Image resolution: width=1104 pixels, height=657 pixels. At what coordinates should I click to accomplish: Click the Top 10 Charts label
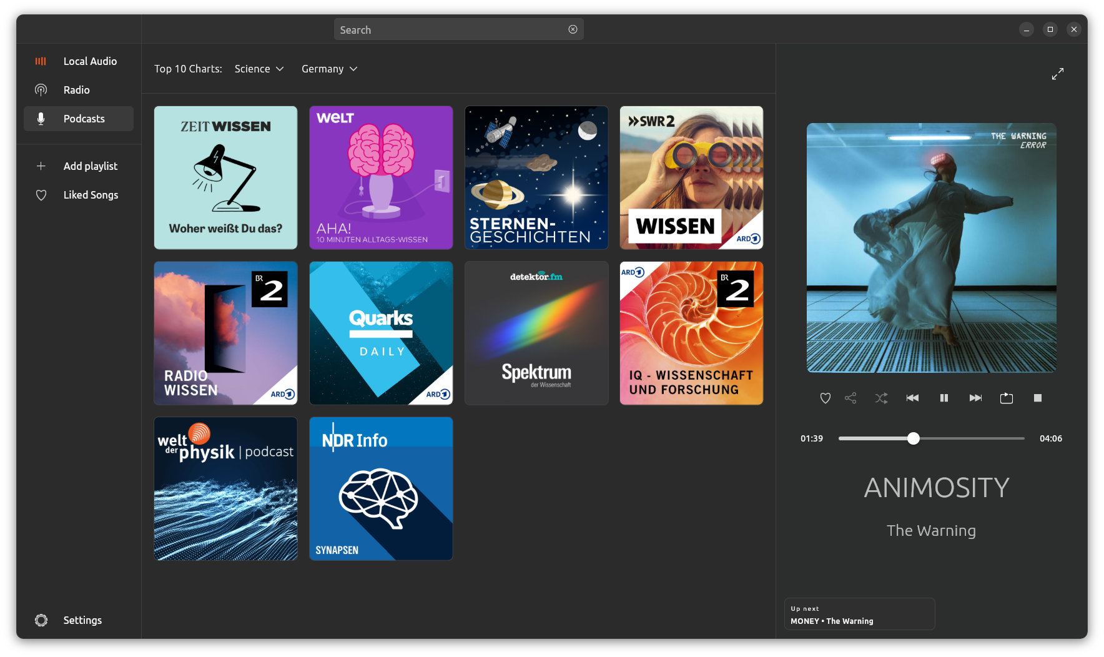[x=188, y=69]
